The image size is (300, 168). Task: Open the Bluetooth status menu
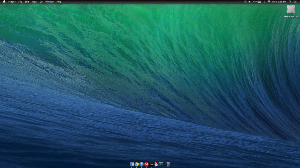(x=264, y=2)
